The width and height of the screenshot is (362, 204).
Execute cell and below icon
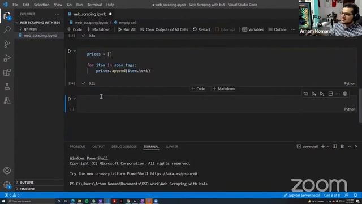(322, 93)
